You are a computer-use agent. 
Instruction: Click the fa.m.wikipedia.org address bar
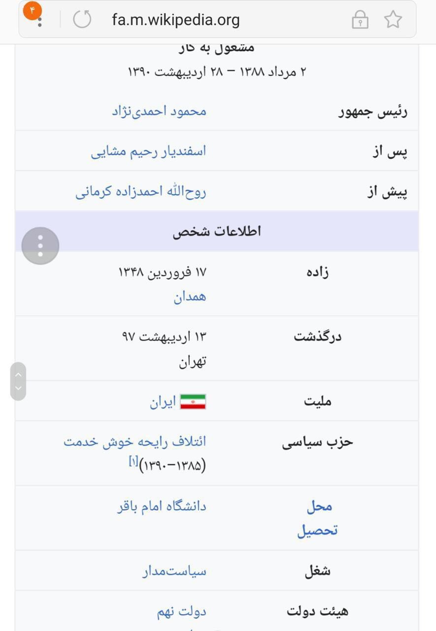pos(176,20)
